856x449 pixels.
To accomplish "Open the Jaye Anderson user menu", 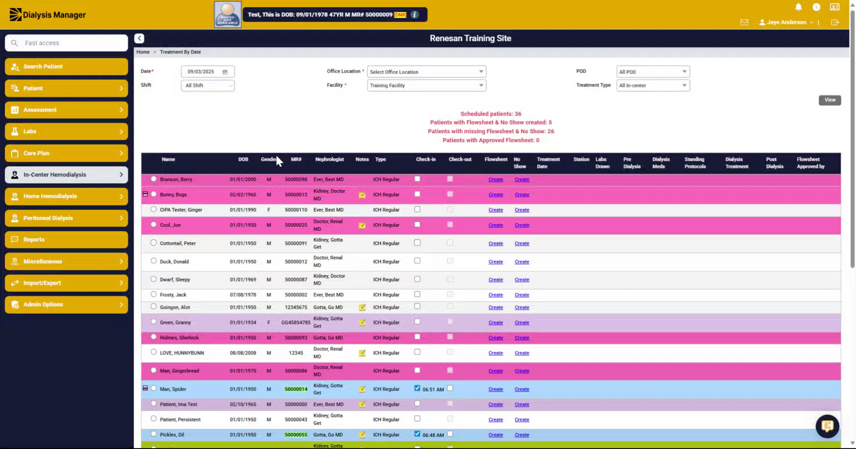I will 786,22.
